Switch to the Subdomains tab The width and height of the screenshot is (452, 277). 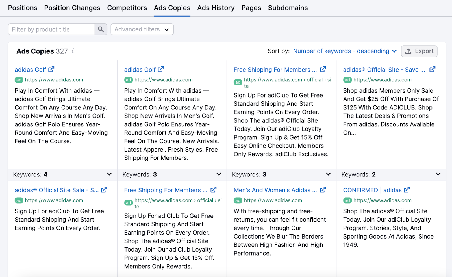click(288, 8)
